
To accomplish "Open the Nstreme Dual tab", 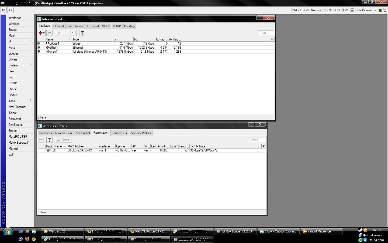I will [64, 133].
